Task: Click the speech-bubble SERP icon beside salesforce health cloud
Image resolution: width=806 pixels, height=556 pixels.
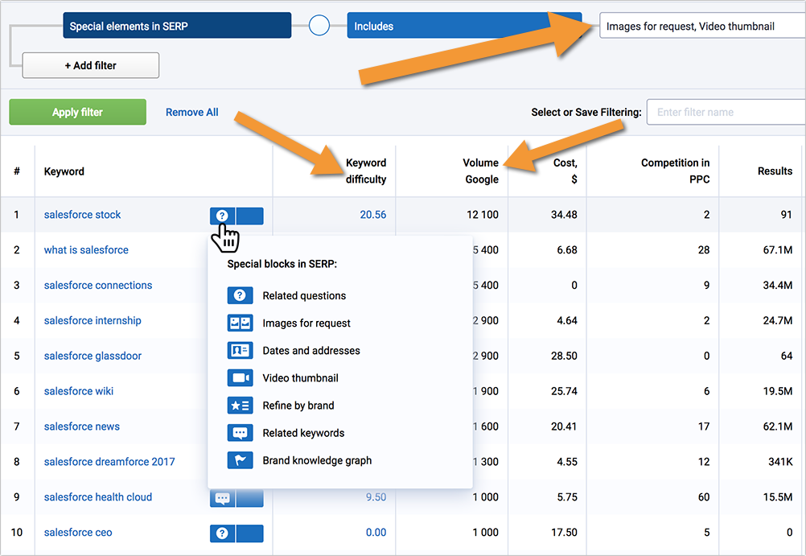Action: (x=222, y=498)
